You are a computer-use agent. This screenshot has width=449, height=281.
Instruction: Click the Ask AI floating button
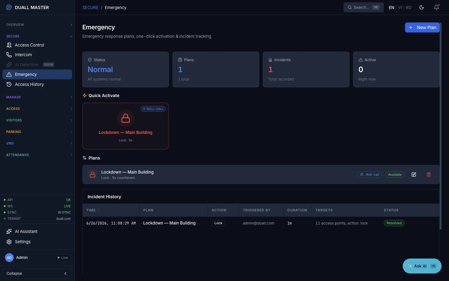click(x=422, y=266)
